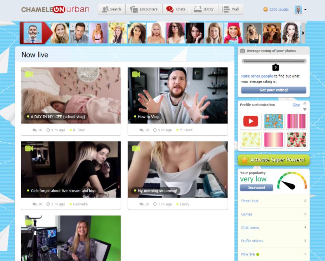Open the Chat rooms sidebar link
The image size is (325, 261).
click(x=250, y=227)
